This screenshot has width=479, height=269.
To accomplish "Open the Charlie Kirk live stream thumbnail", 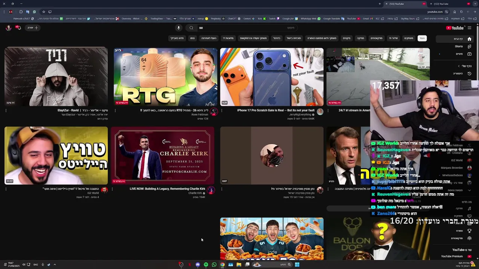I will point(162,155).
